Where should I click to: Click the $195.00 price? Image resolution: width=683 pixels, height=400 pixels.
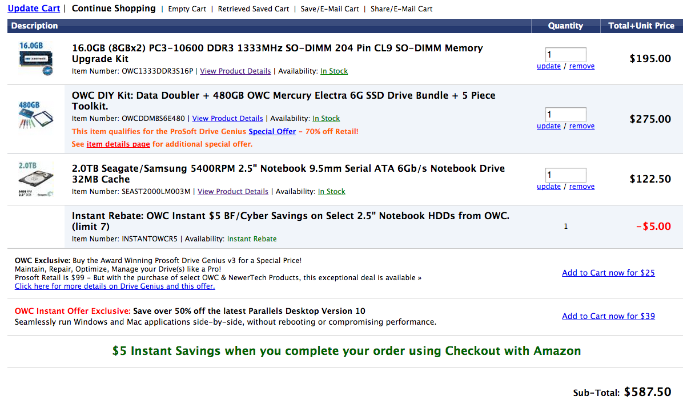coord(650,58)
